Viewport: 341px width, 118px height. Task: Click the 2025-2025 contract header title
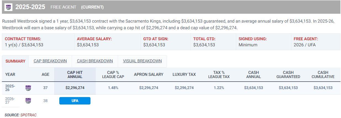coord(30,7)
